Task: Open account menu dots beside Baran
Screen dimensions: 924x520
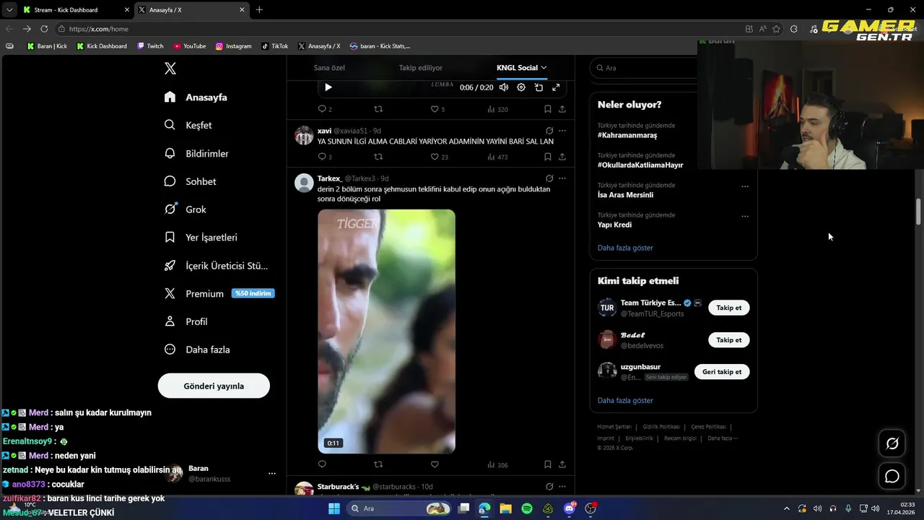Action: pyautogui.click(x=272, y=474)
